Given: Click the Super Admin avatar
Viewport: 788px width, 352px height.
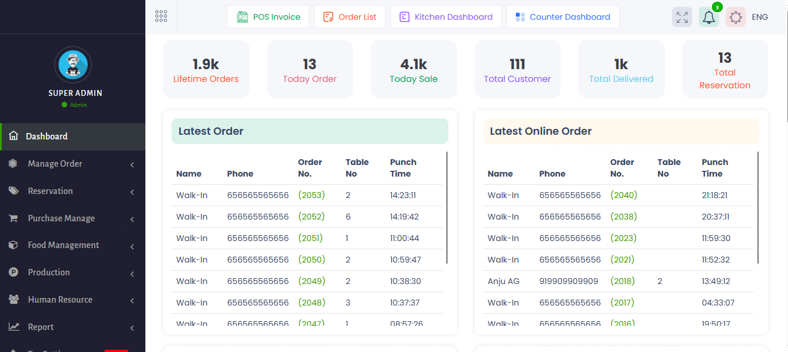Looking at the screenshot, I should tap(73, 64).
